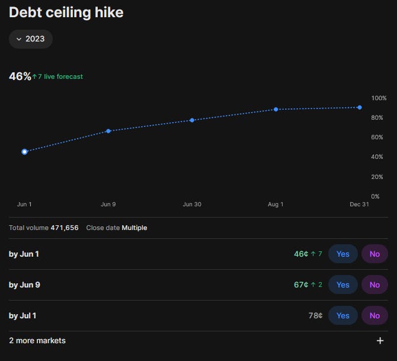Open the by Jun 1 market row
397x361 pixels.
point(198,254)
